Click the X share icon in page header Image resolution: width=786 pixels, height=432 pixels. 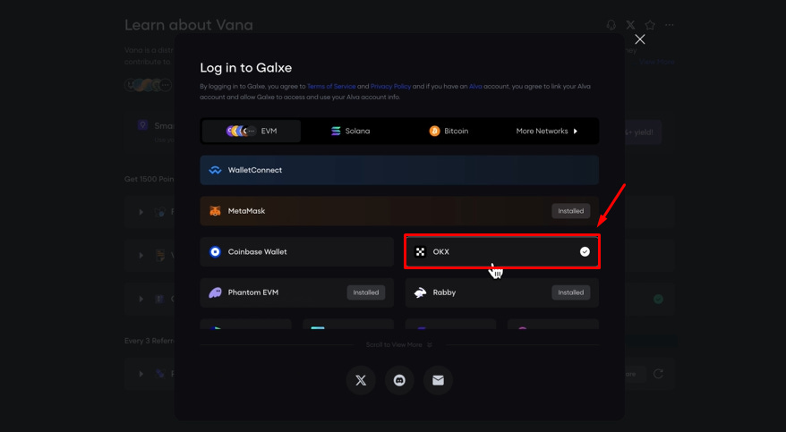click(x=630, y=24)
